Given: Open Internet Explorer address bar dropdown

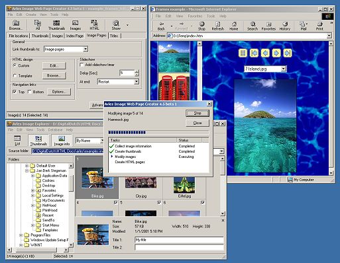Looking at the screenshot, I should point(329,36).
